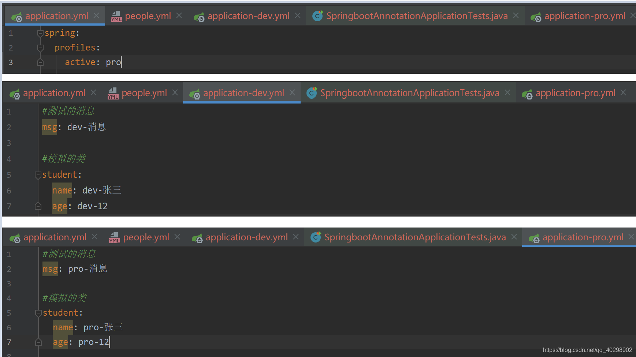Collapse the student: block in application-dev.yml

pyautogui.click(x=38, y=175)
